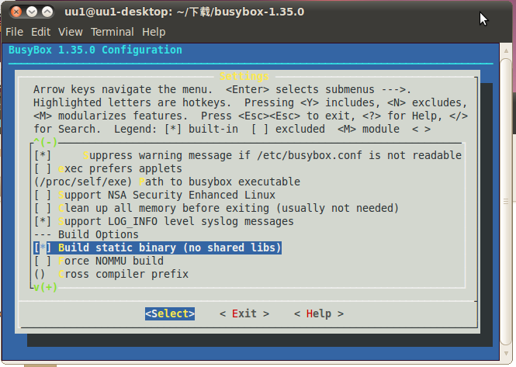This screenshot has width=516, height=367.
Task: Open the File menu
Action: tap(14, 32)
